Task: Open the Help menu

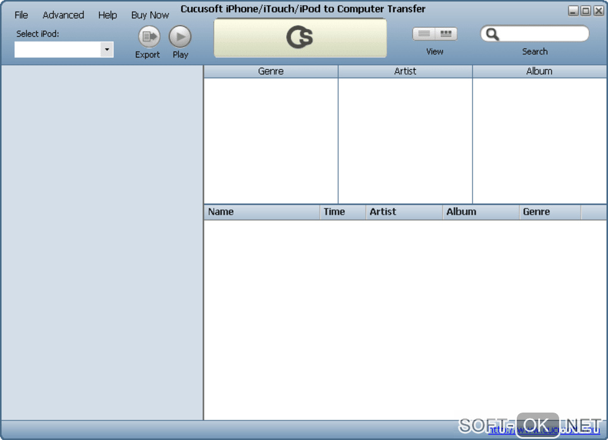Action: pos(107,15)
